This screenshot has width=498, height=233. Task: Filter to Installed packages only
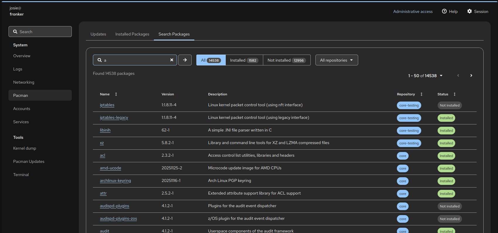[x=244, y=60]
